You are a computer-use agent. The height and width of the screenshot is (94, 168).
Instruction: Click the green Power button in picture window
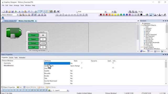click(x=33, y=35)
